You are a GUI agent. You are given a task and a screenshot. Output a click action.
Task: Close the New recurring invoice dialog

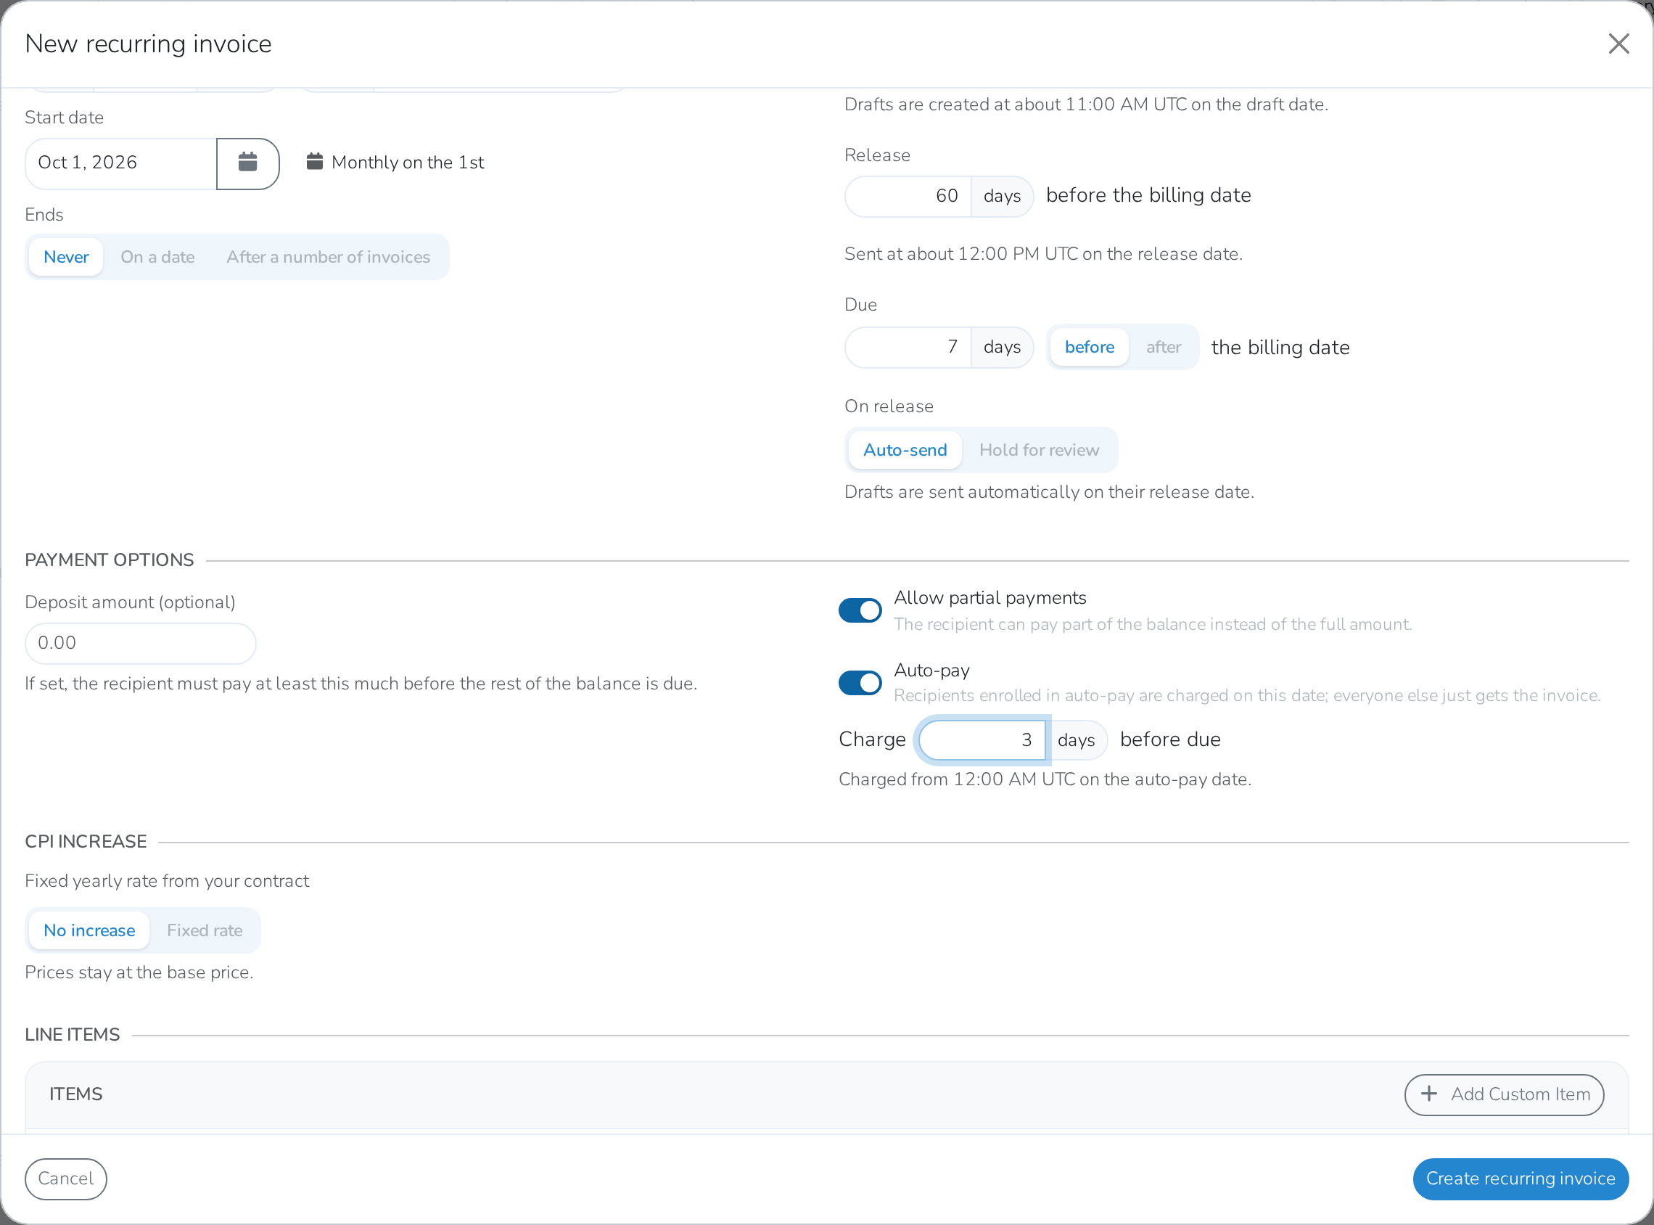tap(1618, 44)
